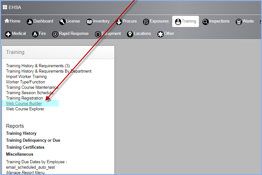
Task: Expand Training Certificates report group
Action: click(25, 147)
